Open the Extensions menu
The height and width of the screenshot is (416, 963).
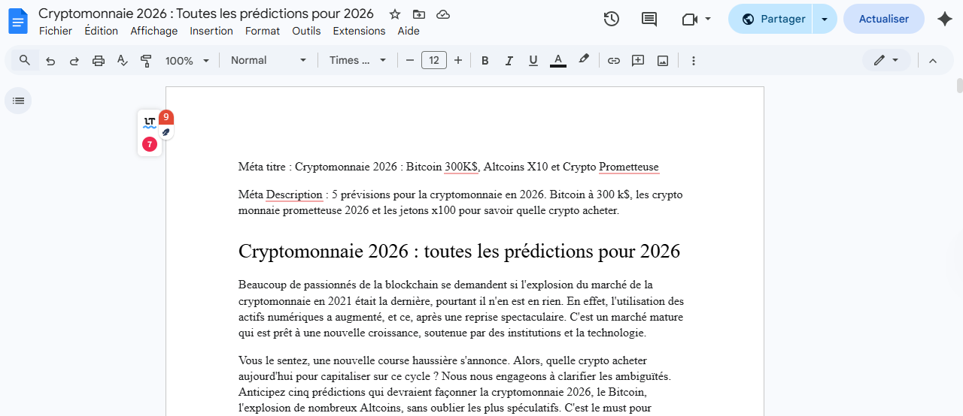pos(359,31)
